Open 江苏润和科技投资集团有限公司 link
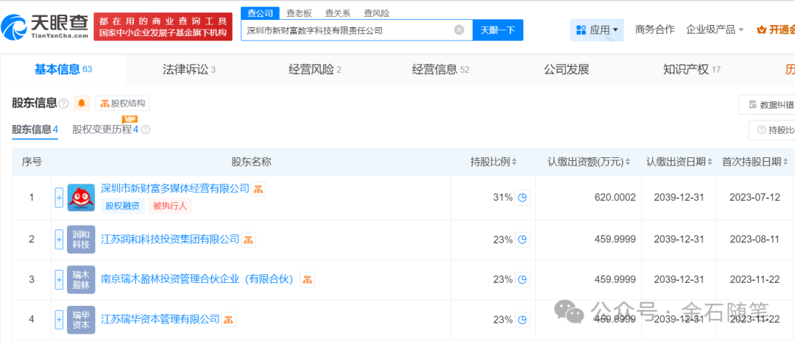795x344 pixels. pyautogui.click(x=170, y=239)
